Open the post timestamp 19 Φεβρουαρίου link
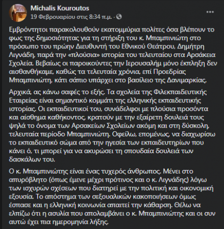This screenshot has height=229, width=224. [71, 17]
